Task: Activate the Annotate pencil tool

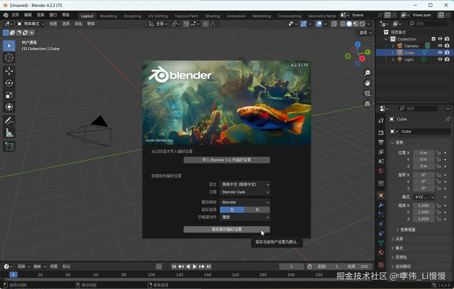Action: click(x=9, y=121)
